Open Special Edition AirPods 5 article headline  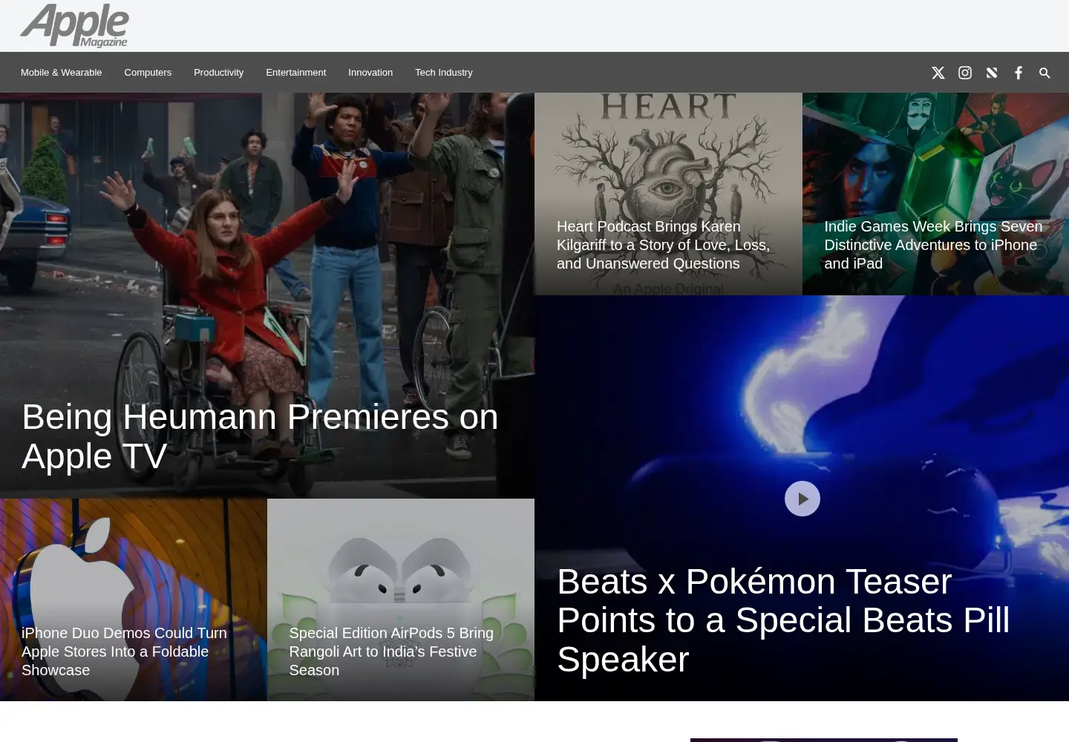click(391, 651)
